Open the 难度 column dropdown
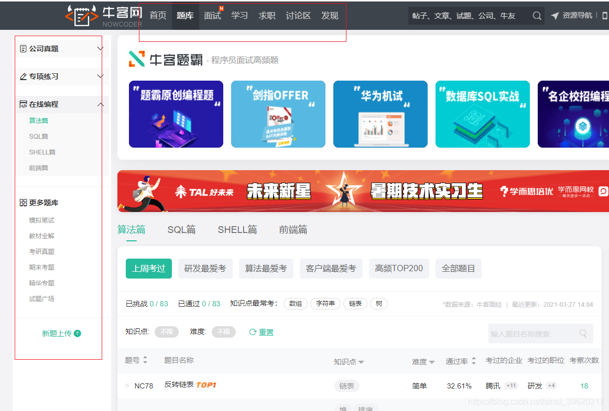609x411 pixels. point(431,362)
